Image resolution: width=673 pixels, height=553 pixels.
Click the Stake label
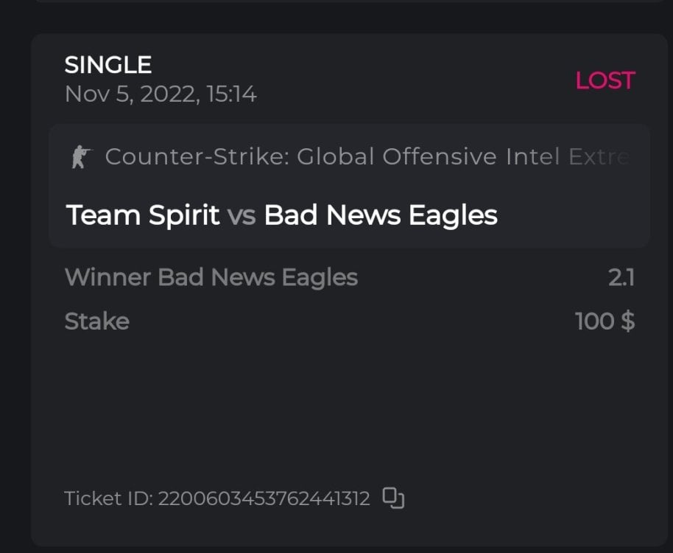tap(96, 321)
